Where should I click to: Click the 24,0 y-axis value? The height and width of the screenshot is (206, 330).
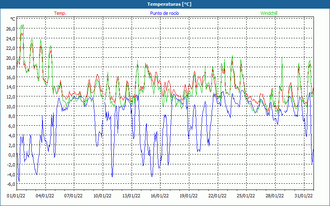[x=11, y=38]
